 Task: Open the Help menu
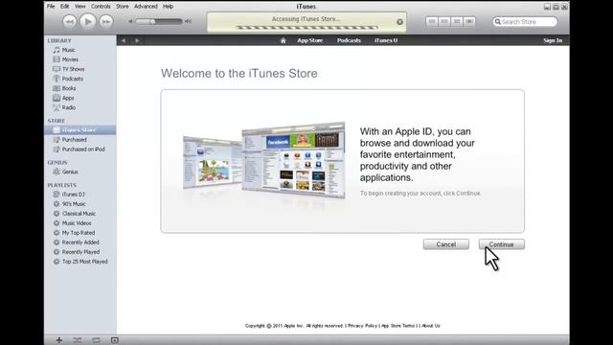(168, 7)
